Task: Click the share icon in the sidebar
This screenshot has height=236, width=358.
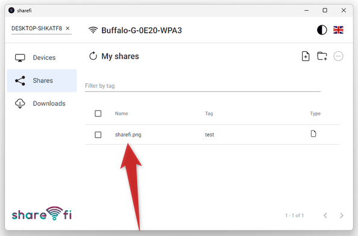Action: click(20, 81)
